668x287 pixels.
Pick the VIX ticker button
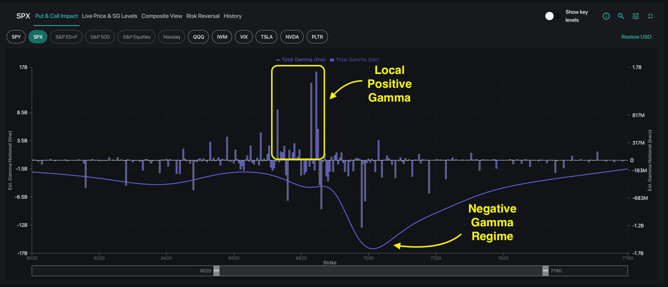(x=244, y=37)
